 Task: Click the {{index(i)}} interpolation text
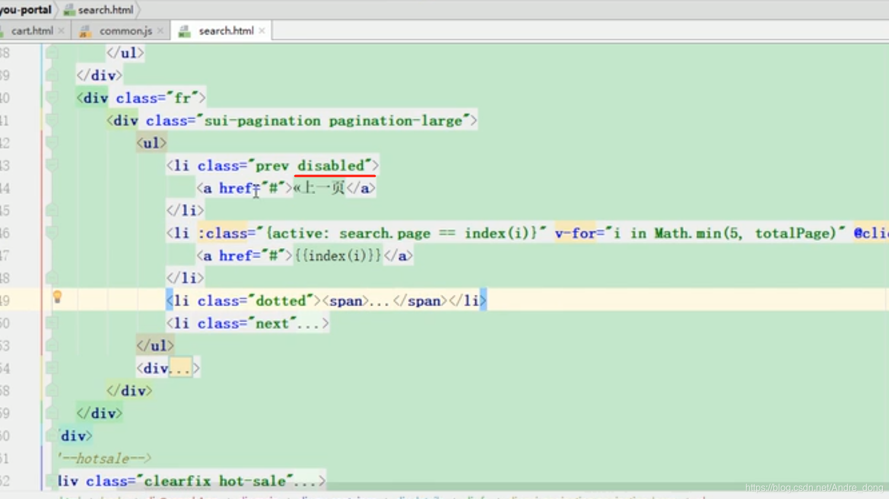click(x=338, y=256)
